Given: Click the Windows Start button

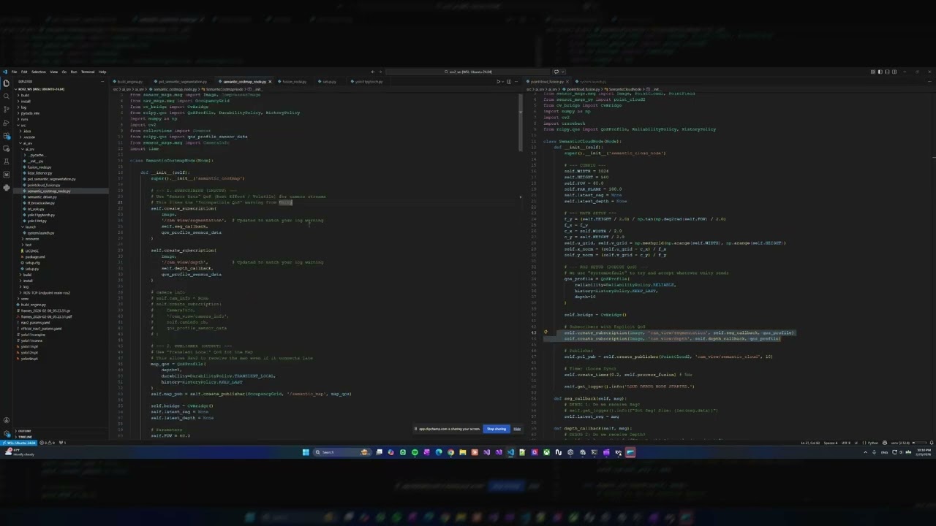Looking at the screenshot, I should [x=306, y=452].
